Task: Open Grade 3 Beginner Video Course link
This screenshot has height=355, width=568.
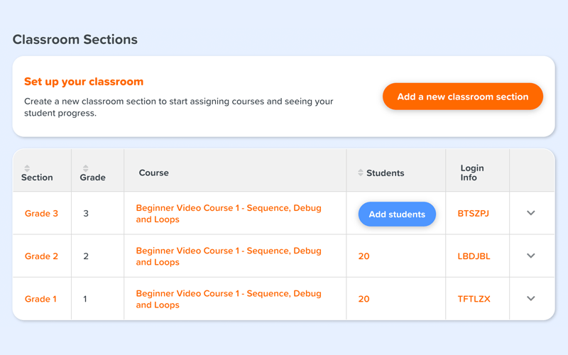Action: [228, 214]
